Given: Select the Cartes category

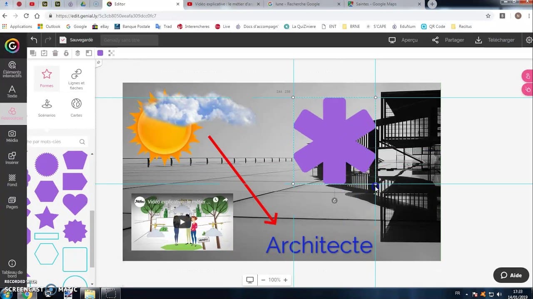Looking at the screenshot, I should point(76,108).
